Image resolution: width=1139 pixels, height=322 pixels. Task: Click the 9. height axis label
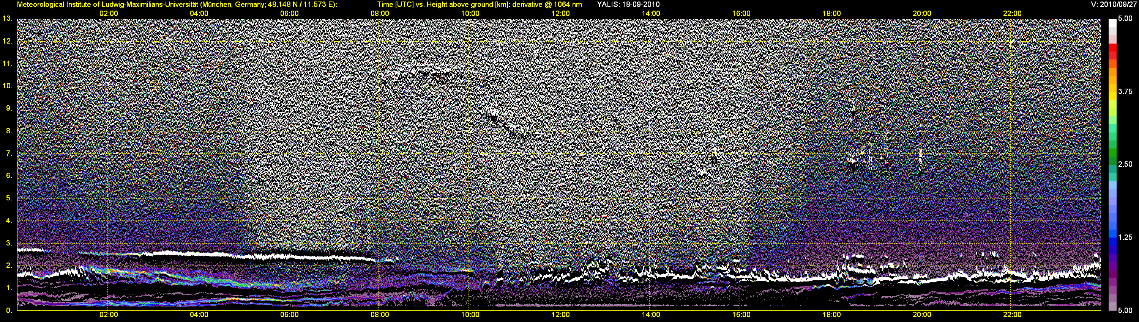9,108
